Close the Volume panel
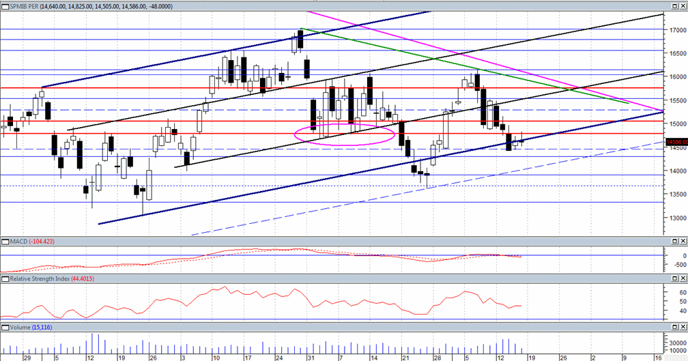This screenshot has width=688, height=361. pyautogui.click(x=683, y=328)
